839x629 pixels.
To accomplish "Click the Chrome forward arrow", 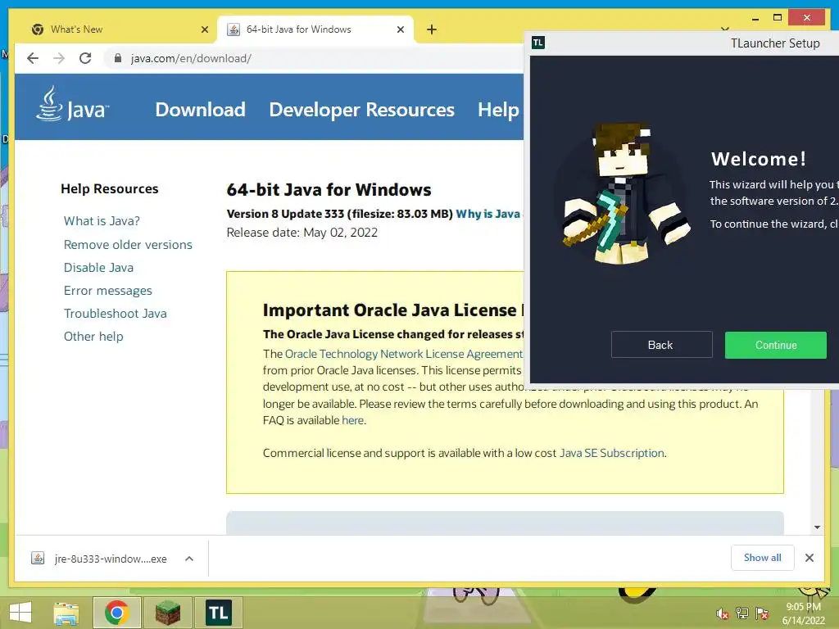I will [59, 58].
